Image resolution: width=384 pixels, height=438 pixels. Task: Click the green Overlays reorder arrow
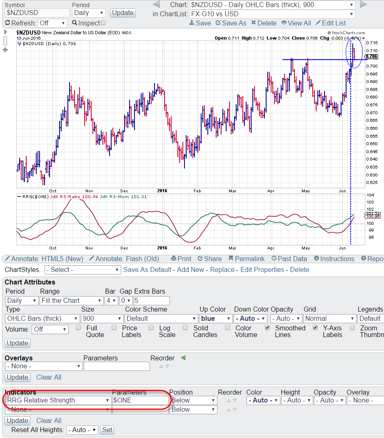point(183,357)
